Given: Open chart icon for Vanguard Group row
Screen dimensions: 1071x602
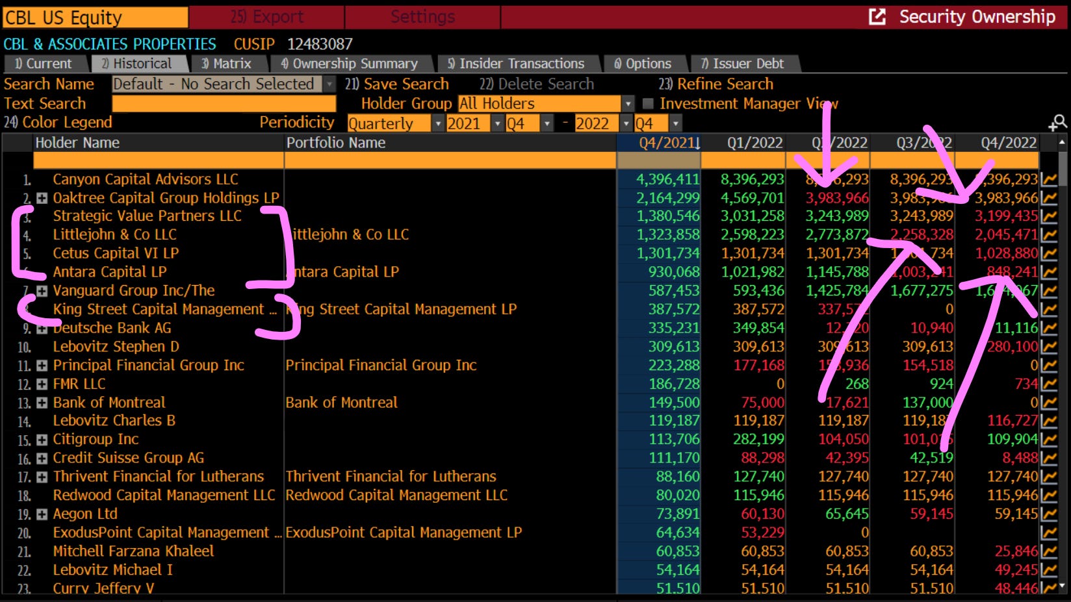Looking at the screenshot, I should [1048, 291].
